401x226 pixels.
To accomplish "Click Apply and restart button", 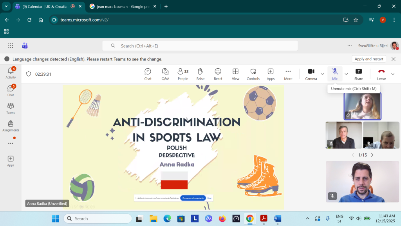I will pos(368,59).
